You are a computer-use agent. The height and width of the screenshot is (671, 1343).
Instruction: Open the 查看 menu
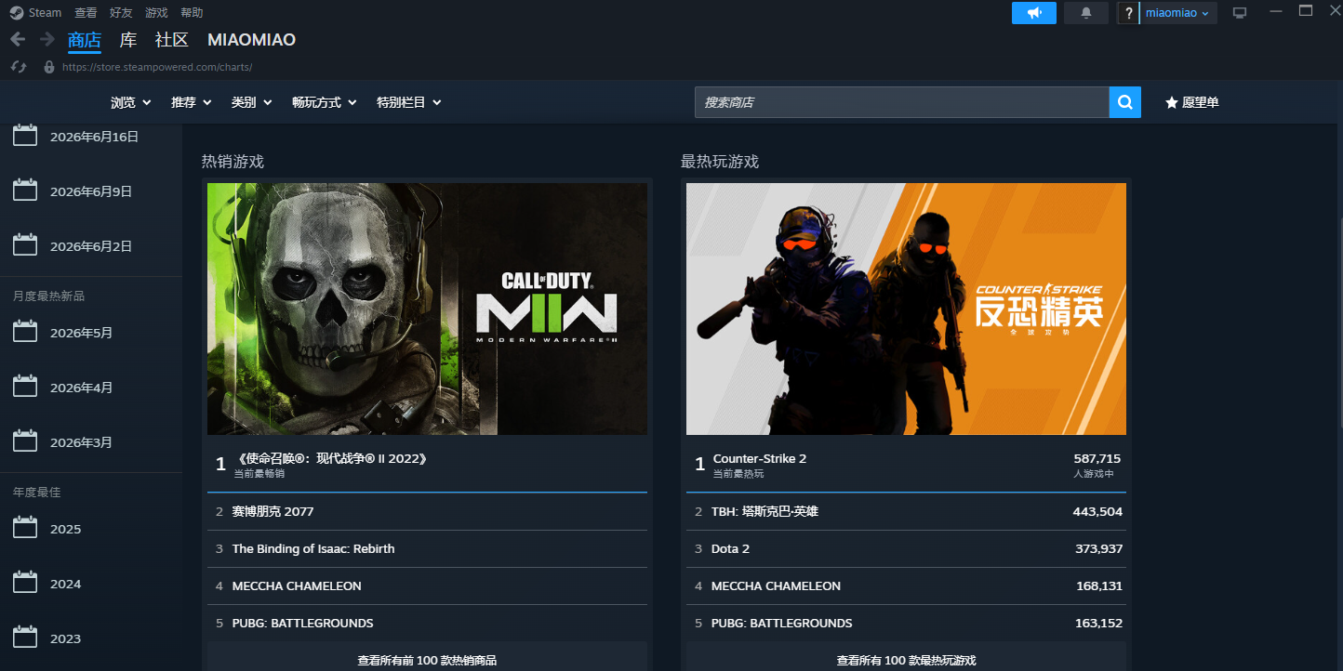(x=86, y=13)
